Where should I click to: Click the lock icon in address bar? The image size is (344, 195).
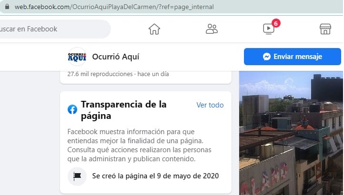pyautogui.click(x=7, y=7)
